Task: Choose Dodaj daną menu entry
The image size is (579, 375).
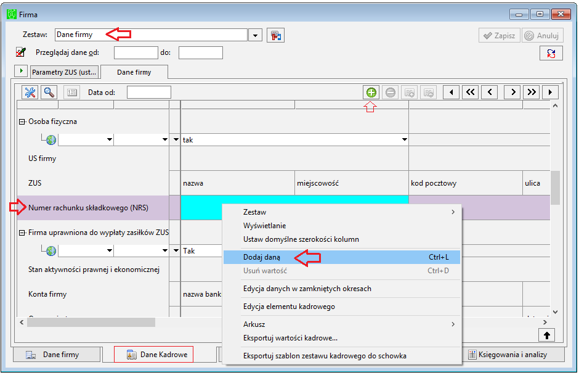Action: click(342, 257)
